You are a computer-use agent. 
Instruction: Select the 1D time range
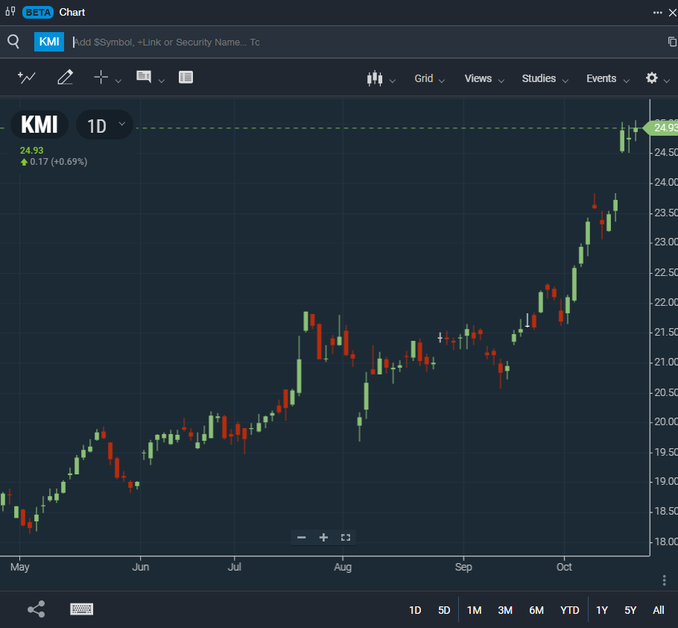[x=415, y=610]
